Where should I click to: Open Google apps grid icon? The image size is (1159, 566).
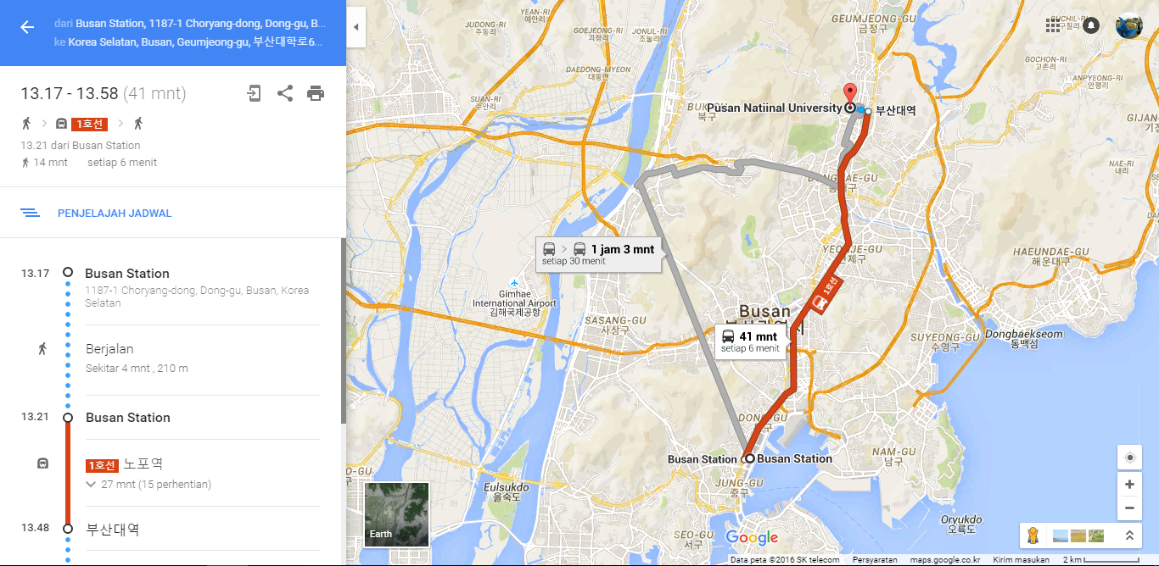click(x=1053, y=25)
